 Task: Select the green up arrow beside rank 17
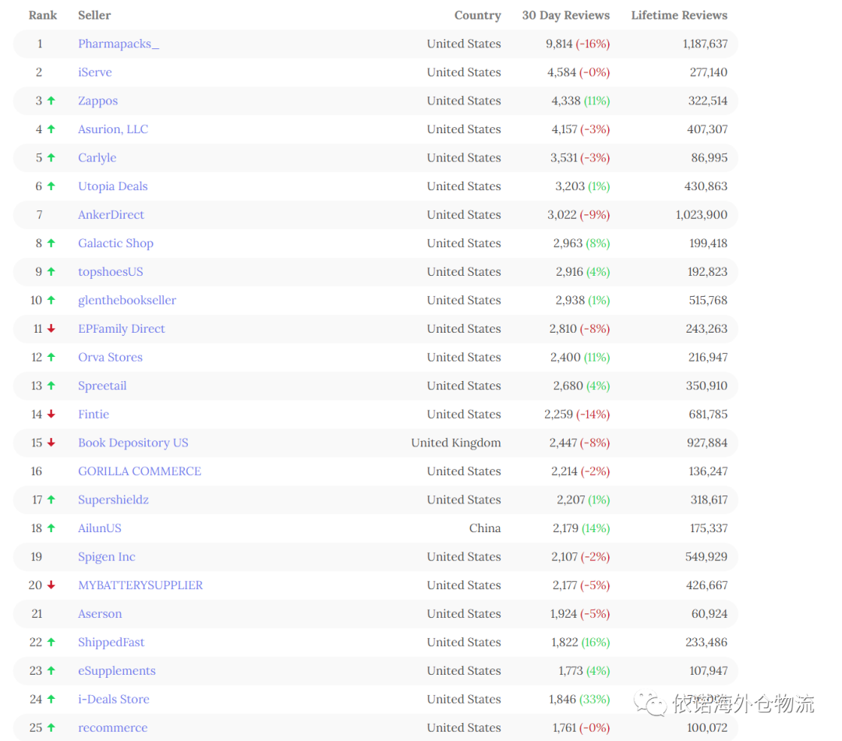51,499
